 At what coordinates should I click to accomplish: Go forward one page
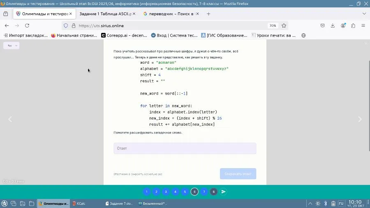pos(17,26)
